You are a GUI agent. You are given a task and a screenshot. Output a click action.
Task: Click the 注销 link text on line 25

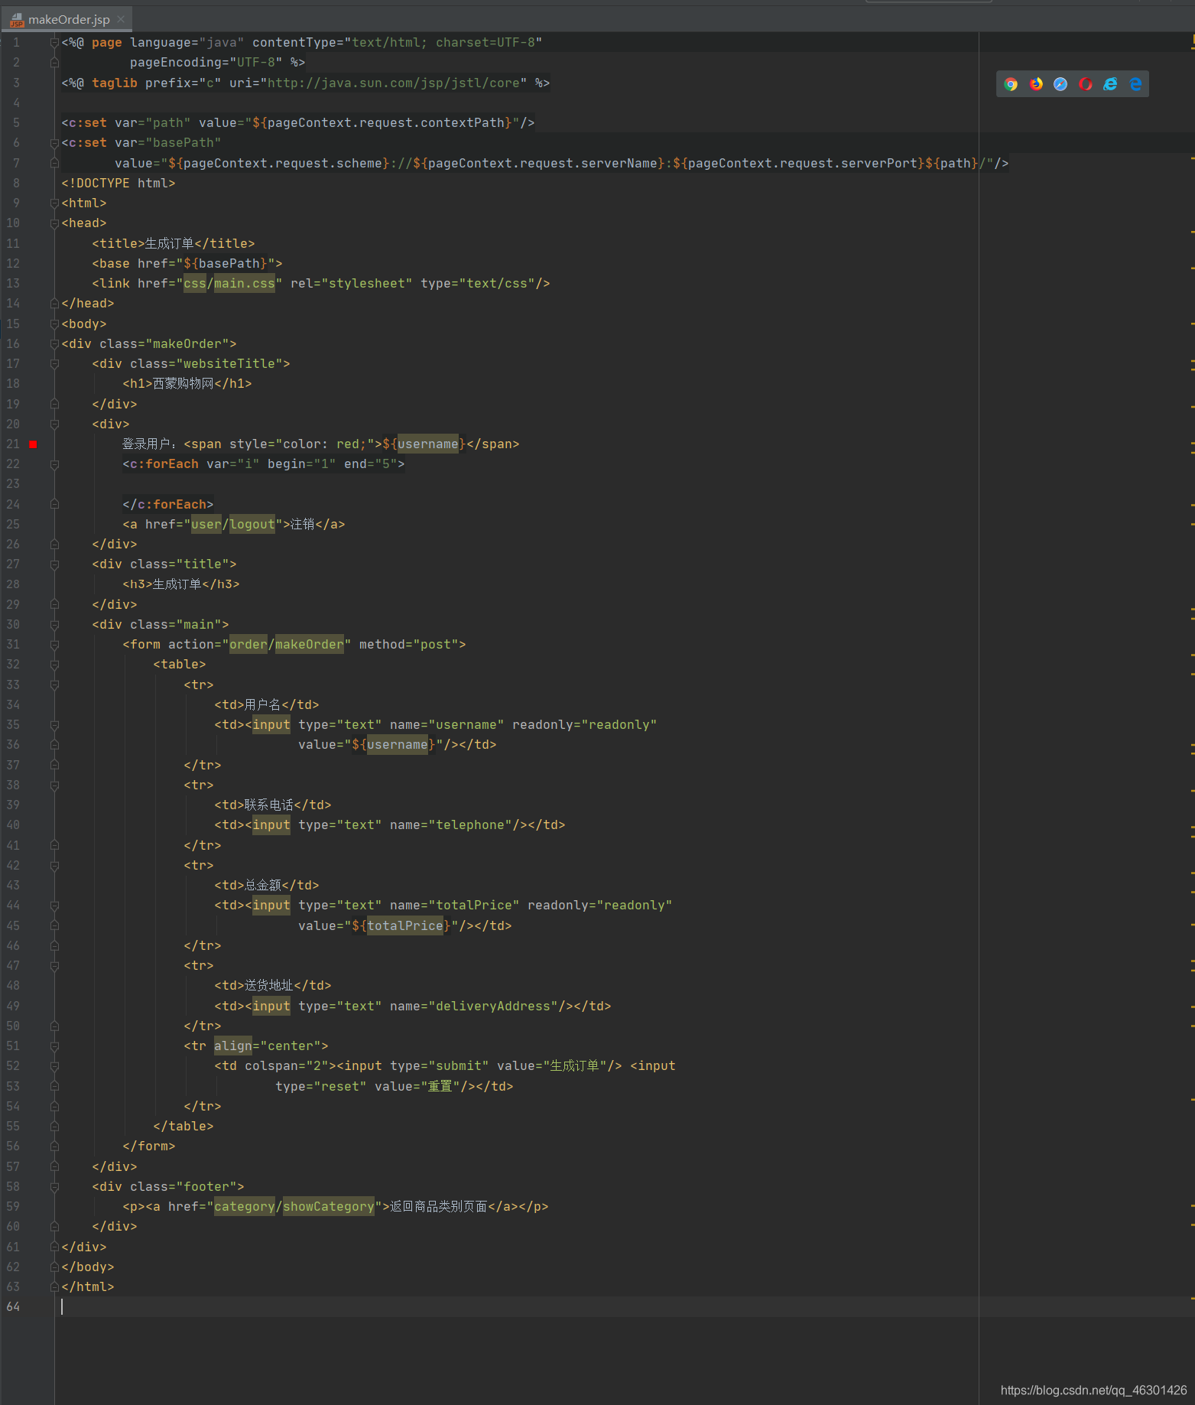pos(303,525)
